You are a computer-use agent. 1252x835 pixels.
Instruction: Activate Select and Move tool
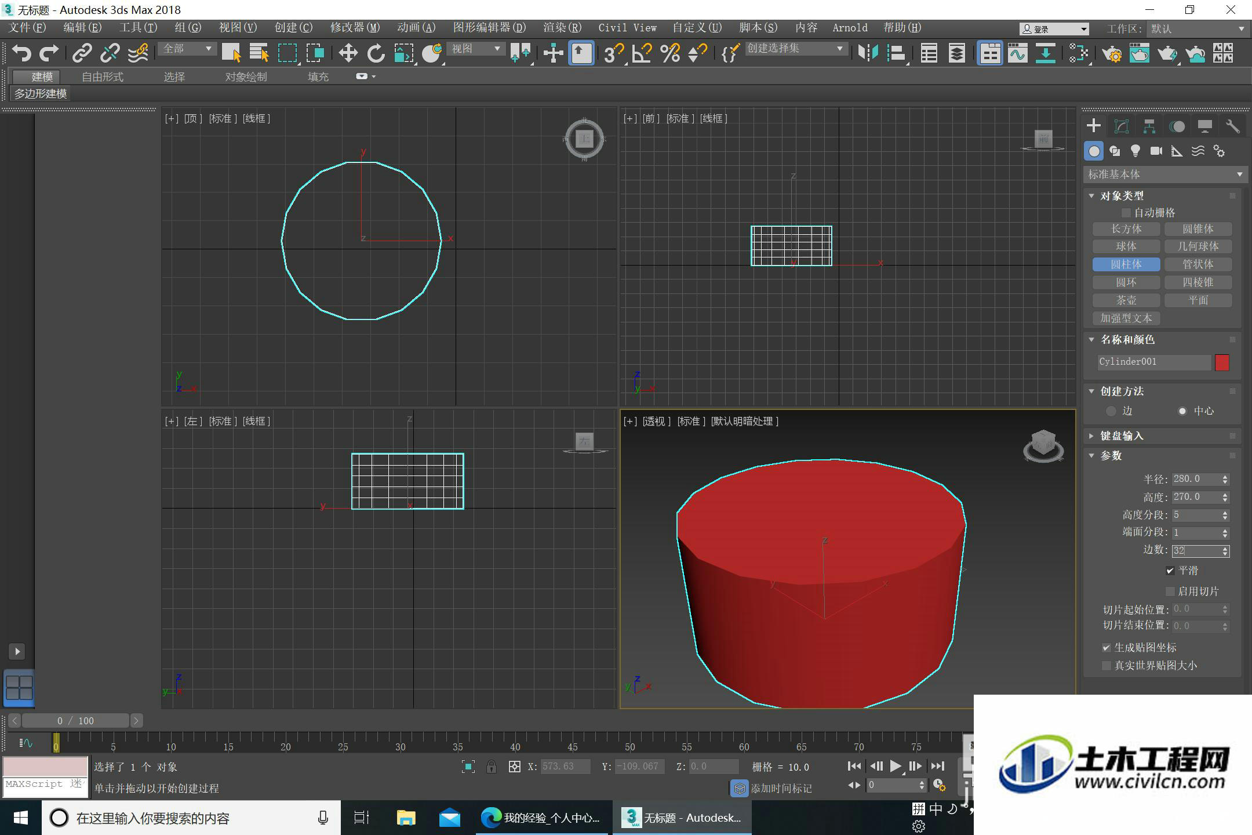pos(348,53)
